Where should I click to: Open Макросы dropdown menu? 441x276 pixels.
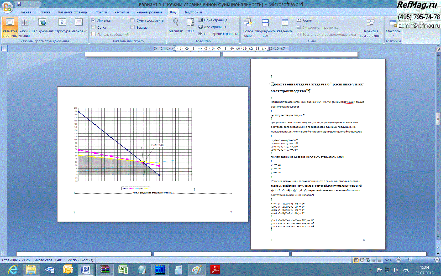pyautogui.click(x=393, y=28)
